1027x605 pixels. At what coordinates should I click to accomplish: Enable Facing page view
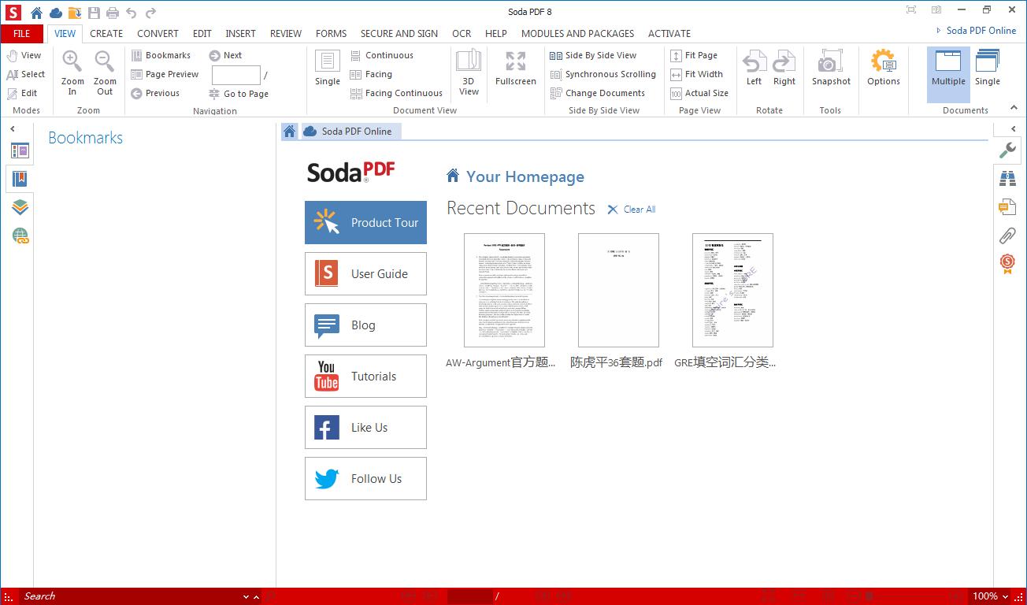(x=371, y=74)
